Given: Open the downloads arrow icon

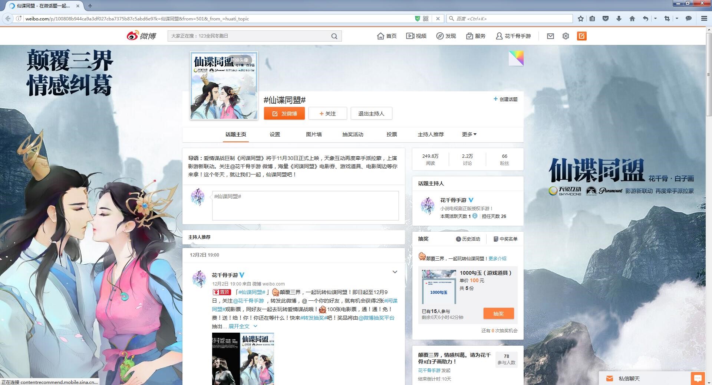Looking at the screenshot, I should tap(619, 19).
